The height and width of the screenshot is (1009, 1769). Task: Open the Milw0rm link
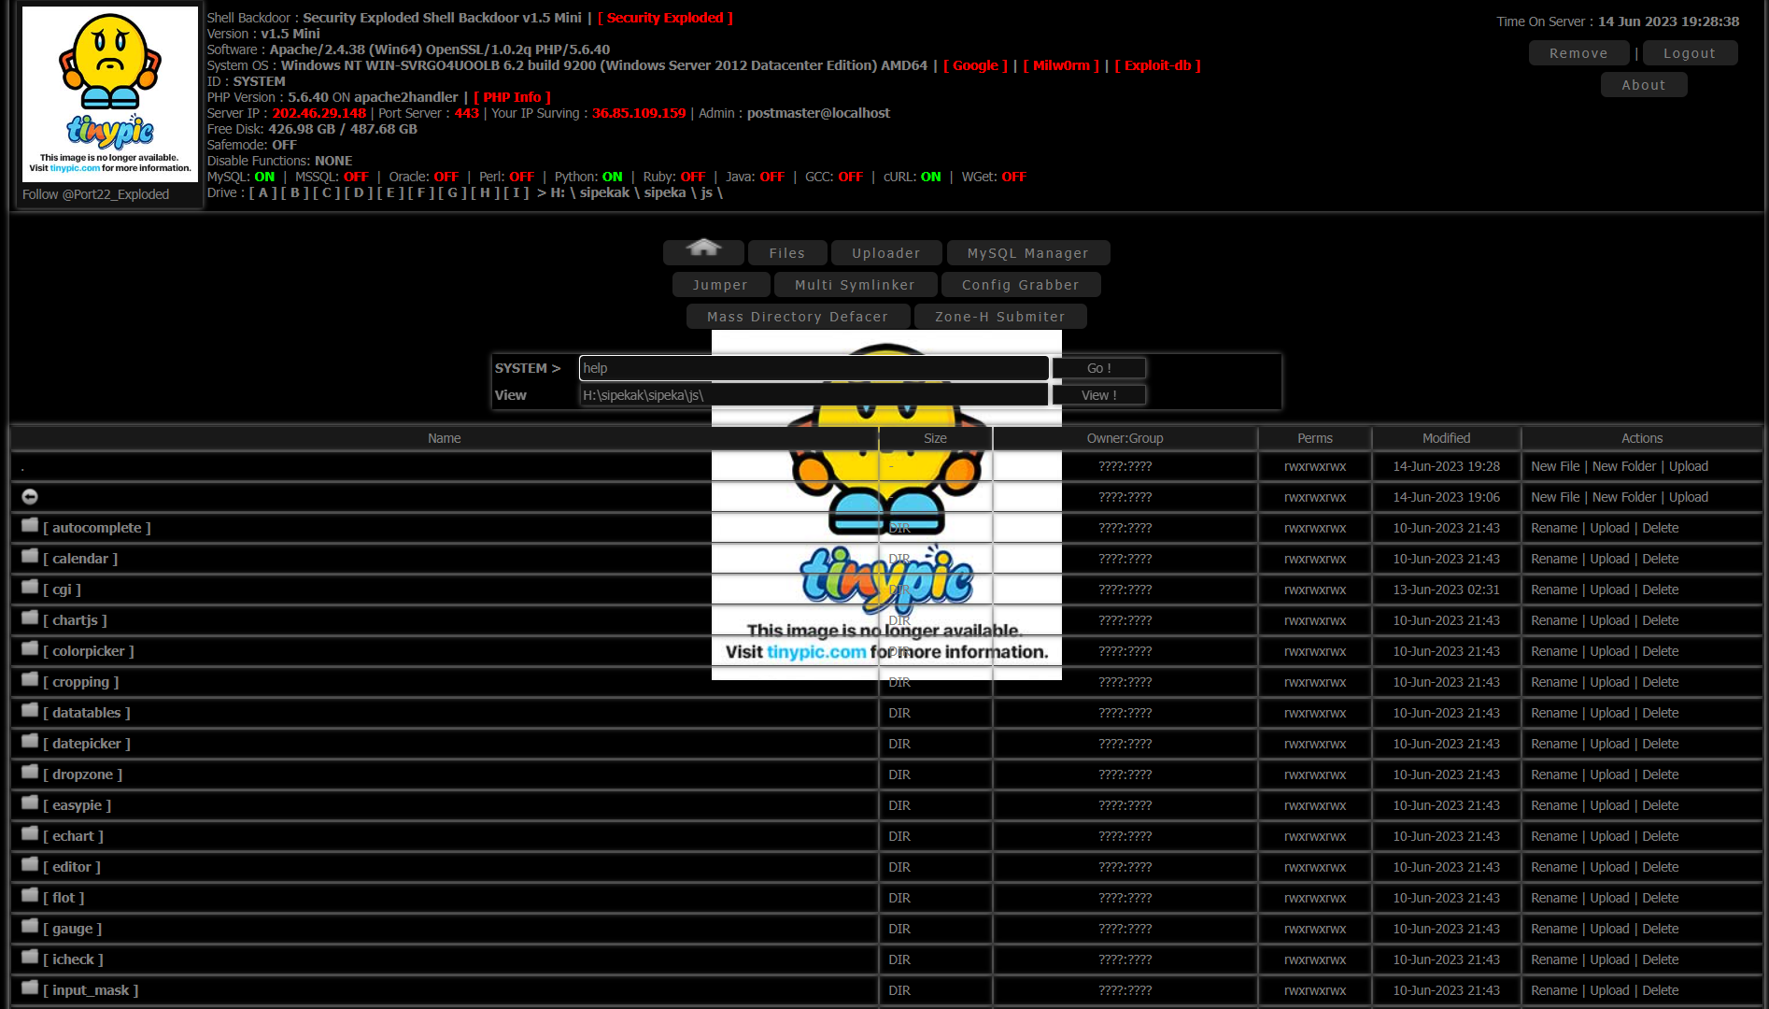tap(1061, 65)
